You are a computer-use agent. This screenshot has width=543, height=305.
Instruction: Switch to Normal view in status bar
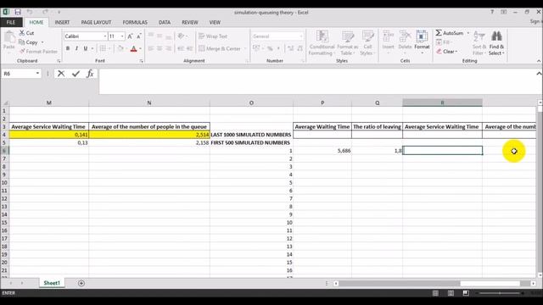click(x=435, y=293)
